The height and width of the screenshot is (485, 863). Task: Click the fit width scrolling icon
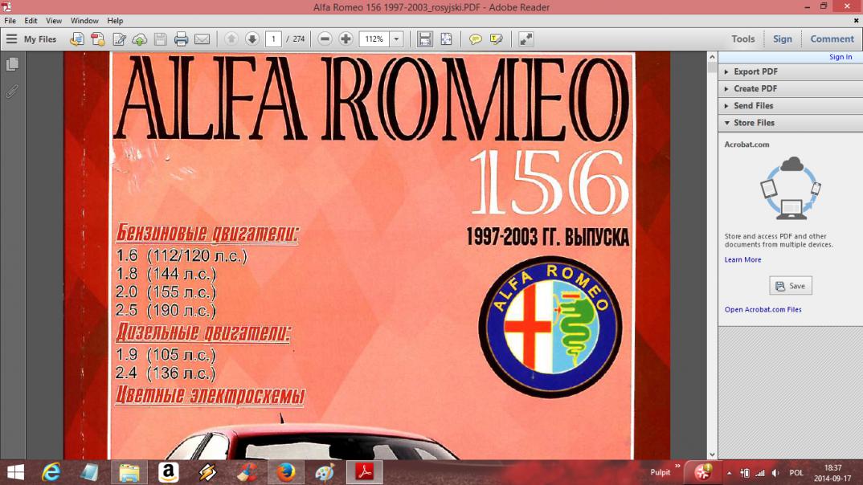pos(424,39)
